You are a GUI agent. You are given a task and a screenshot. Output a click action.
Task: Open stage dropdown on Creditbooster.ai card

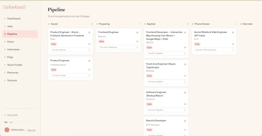point(70,75)
